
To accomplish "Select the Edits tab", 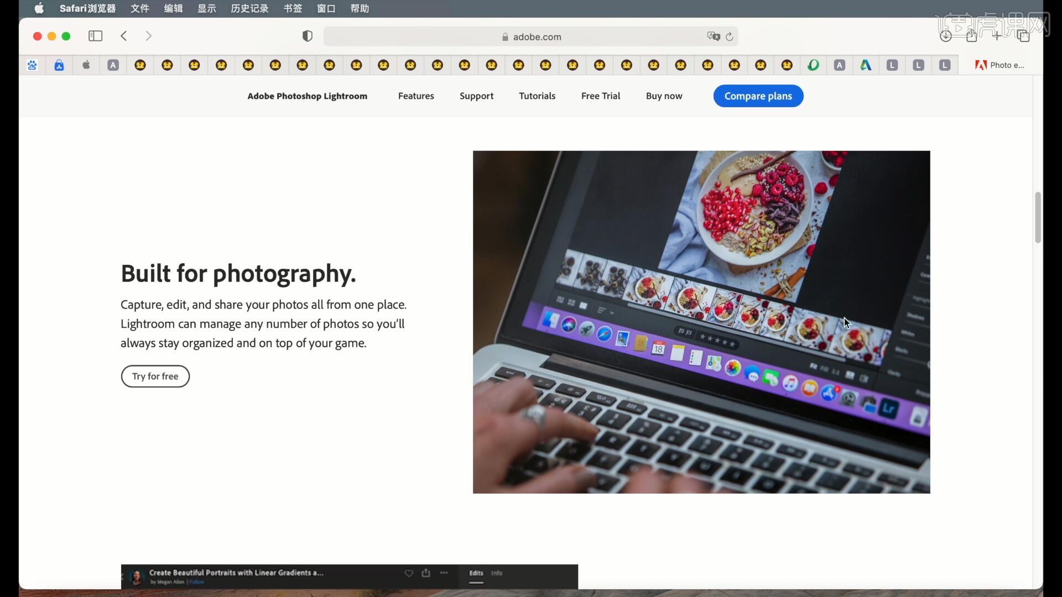I will click(x=476, y=573).
